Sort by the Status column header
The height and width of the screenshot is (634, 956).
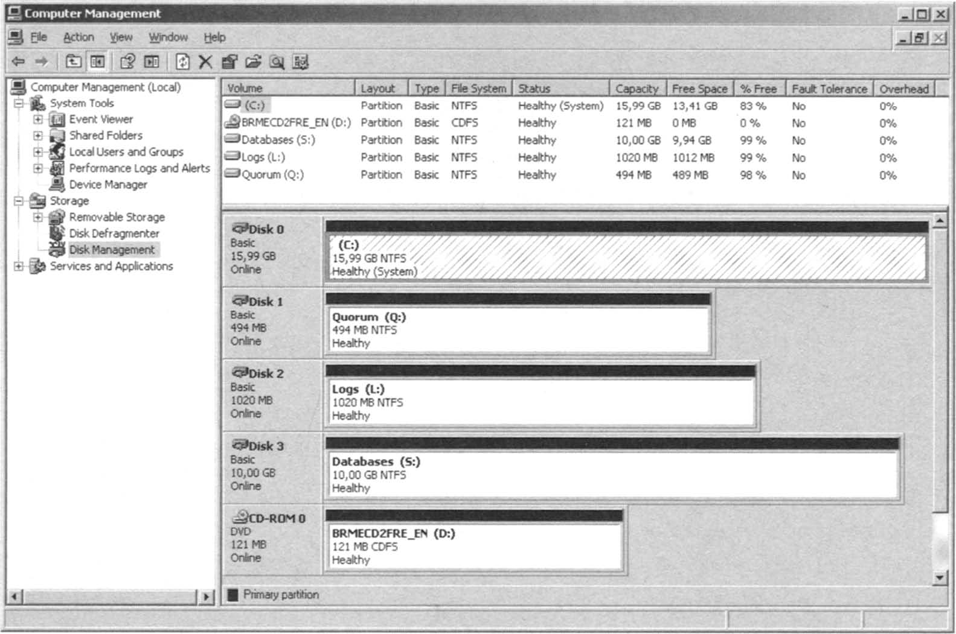(561, 89)
